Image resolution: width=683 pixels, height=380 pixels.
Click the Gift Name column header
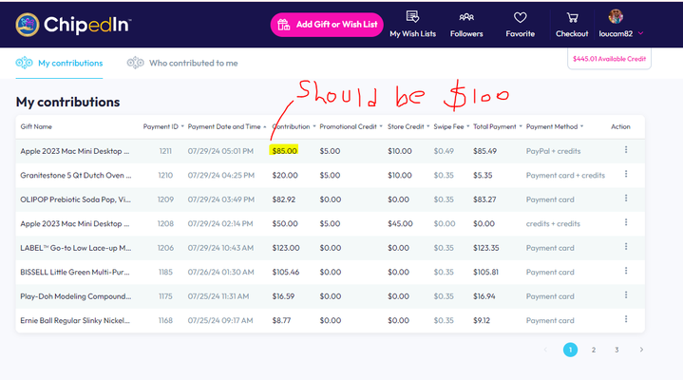pyautogui.click(x=36, y=126)
